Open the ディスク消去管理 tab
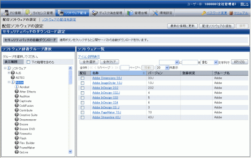The height and width of the screenshot is (158, 251). coord(107,13)
